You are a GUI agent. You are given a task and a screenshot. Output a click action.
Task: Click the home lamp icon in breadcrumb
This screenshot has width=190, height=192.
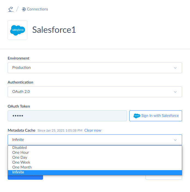tap(11, 9)
